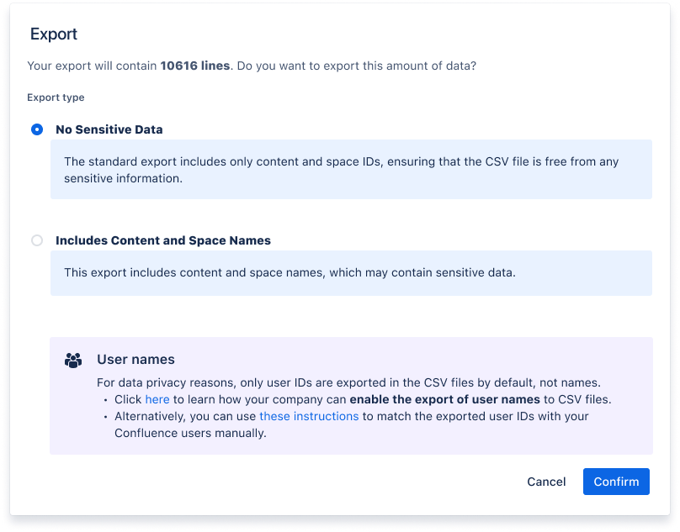Viewport: 680px width, 532px height.
Task: Follow the 'these instructions' link
Action: pos(309,416)
